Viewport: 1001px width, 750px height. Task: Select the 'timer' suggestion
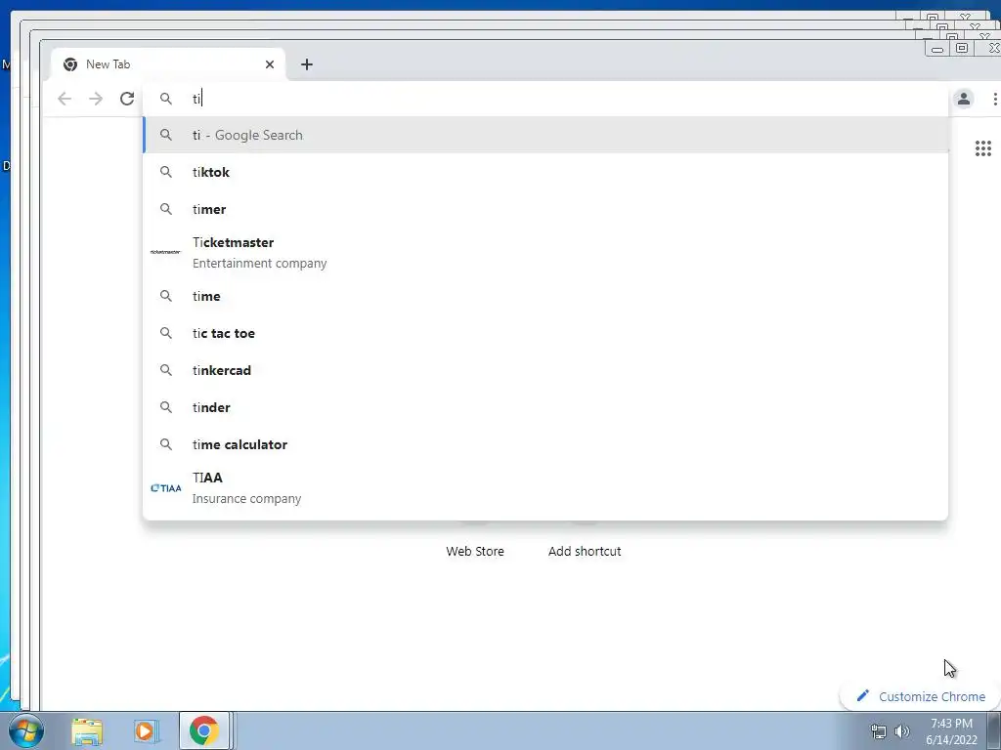coord(545,209)
